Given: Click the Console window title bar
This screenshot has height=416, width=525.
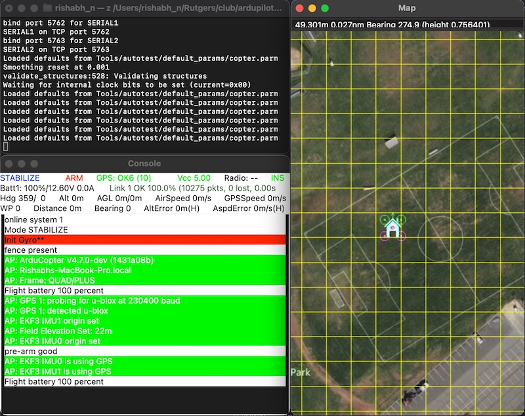Looking at the screenshot, I should click(144, 163).
